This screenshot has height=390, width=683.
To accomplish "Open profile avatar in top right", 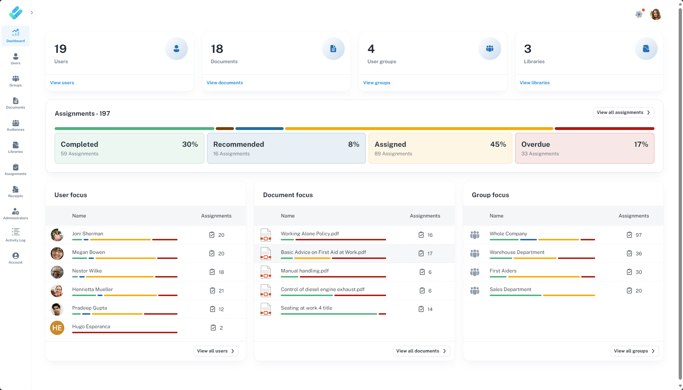I will tap(655, 14).
